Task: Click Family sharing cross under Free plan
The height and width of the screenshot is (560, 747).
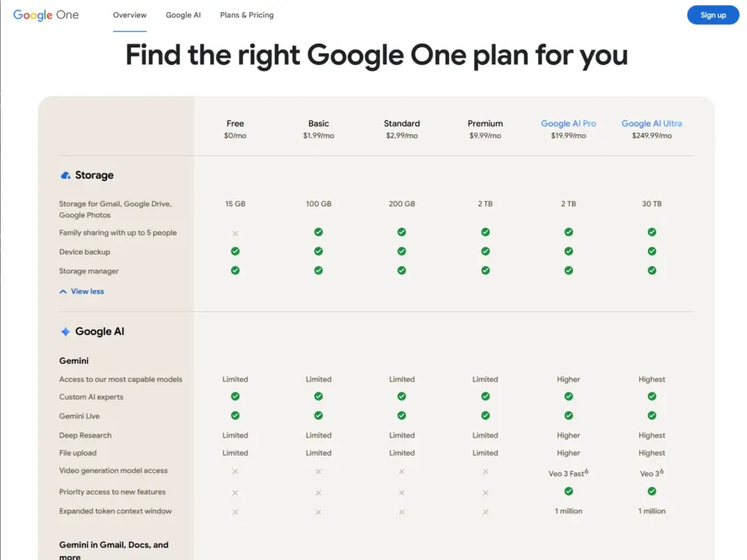Action: click(x=235, y=233)
